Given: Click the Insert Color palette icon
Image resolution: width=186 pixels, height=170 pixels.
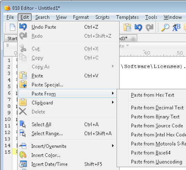Looking at the screenshot, I should point(23,155).
